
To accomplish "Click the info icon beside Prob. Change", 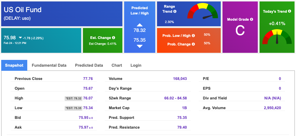I will point(193,44).
